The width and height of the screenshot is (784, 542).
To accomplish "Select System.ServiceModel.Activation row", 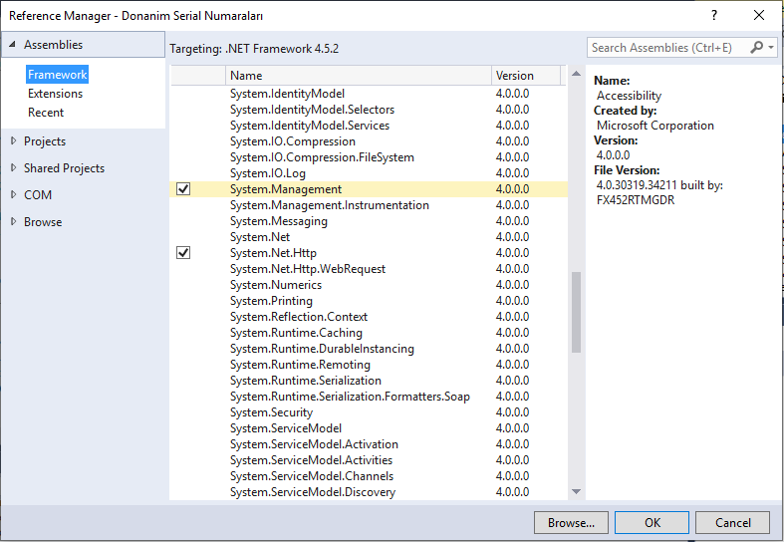I will pos(369,444).
